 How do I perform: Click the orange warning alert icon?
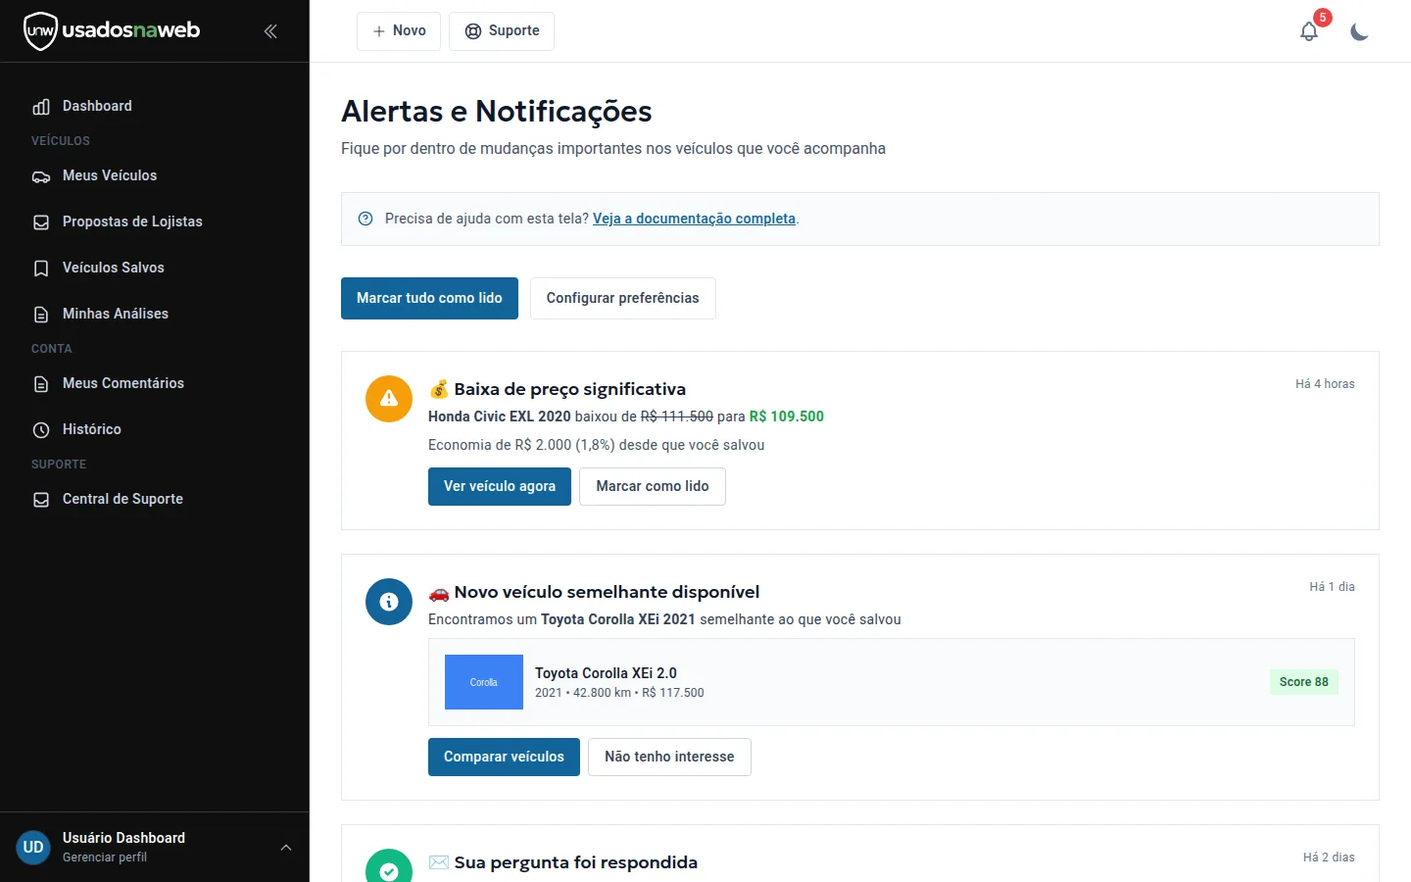pyautogui.click(x=389, y=399)
